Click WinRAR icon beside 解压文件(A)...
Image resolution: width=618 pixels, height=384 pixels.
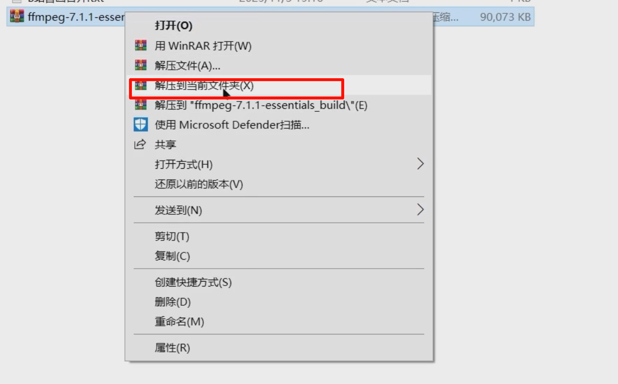coord(141,65)
